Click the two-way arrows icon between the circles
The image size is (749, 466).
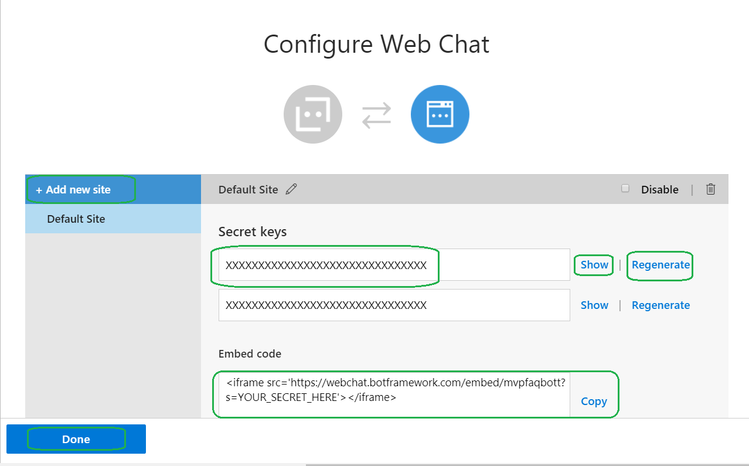tap(376, 115)
